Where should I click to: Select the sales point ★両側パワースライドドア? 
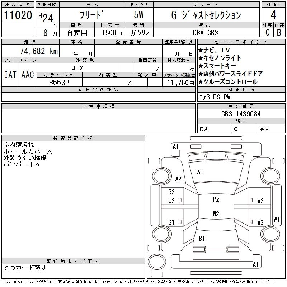(230, 74)
